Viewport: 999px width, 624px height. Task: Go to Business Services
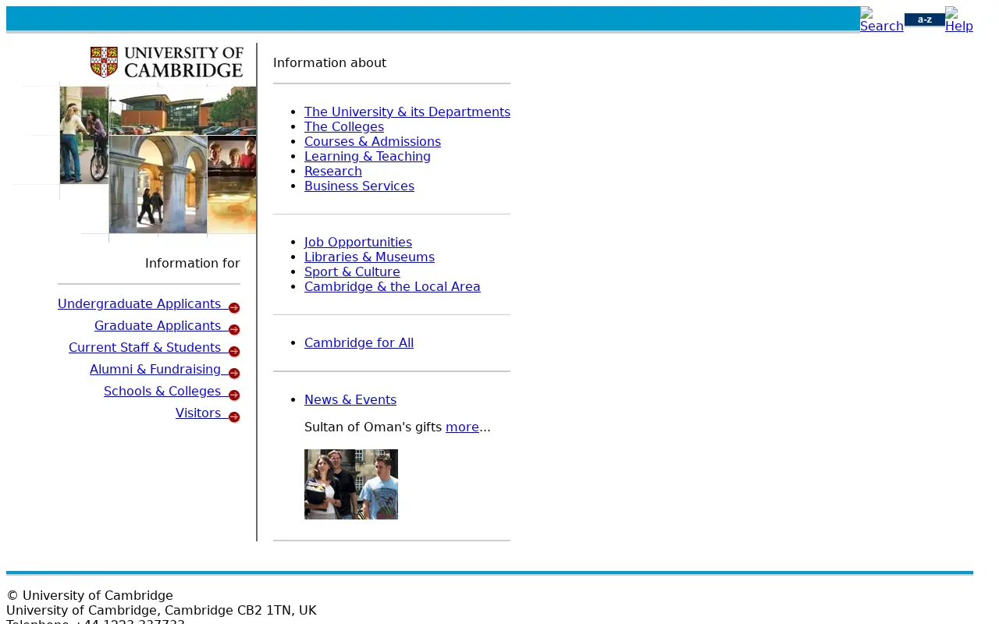[x=359, y=186]
